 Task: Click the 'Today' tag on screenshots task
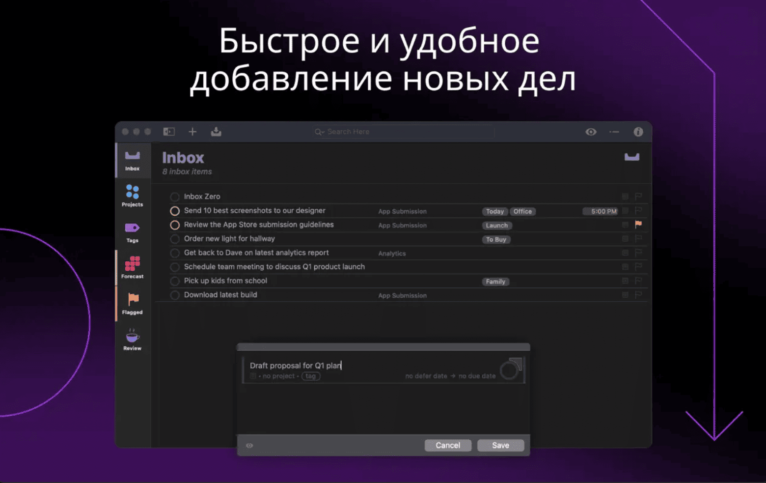[495, 211]
